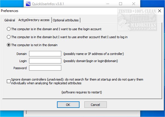Click the '(software requires to restart)' note
This screenshot has height=117, width=165.
point(82,92)
